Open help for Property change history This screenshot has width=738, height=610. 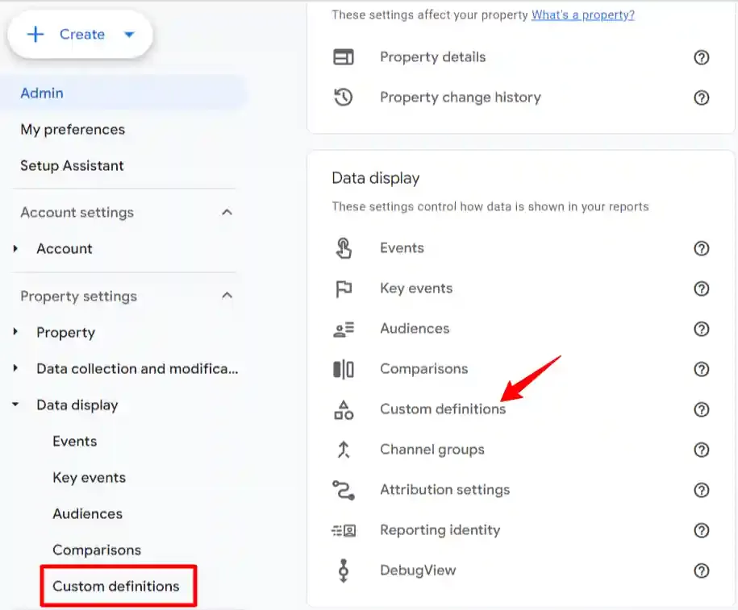coord(701,98)
